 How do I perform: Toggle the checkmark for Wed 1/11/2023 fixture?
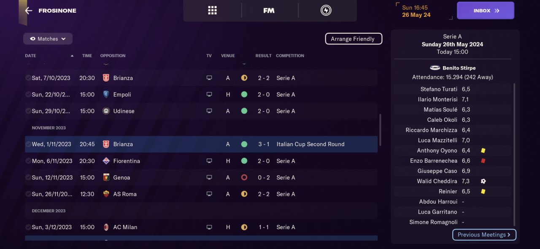pyautogui.click(x=28, y=144)
